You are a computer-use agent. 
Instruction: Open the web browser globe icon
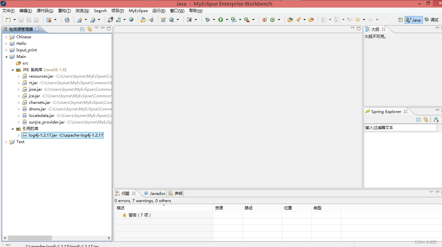pyautogui.click(x=131, y=20)
